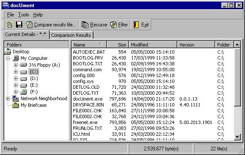Screen dimensions: 245x155
Task: Select the iCU.html file
Action: click(81, 134)
